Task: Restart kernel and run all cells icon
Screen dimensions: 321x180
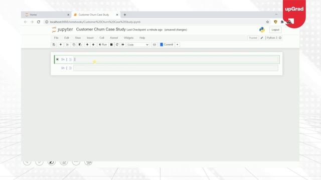Action: click(123, 44)
